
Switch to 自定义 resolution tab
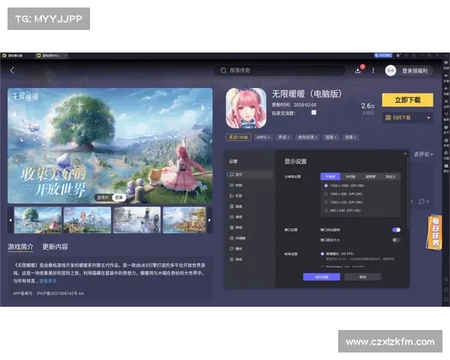pos(390,176)
